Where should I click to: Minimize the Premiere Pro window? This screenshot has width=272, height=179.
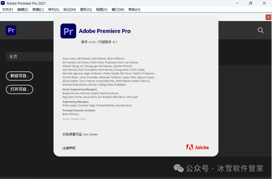(x=237, y=3)
